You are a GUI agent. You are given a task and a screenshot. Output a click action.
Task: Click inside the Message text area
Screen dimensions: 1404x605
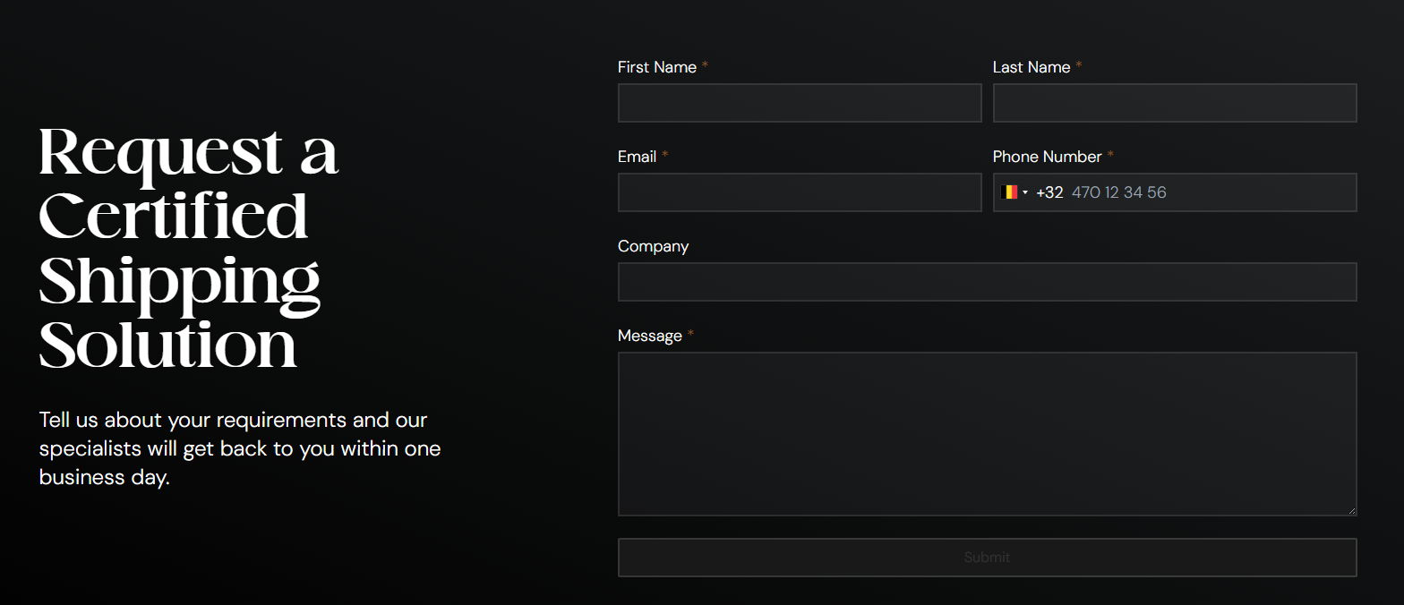(x=988, y=434)
